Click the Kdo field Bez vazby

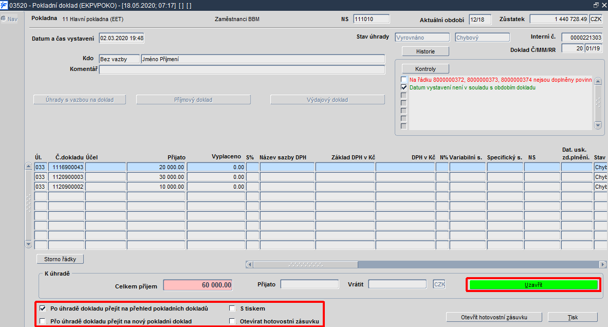click(x=119, y=59)
